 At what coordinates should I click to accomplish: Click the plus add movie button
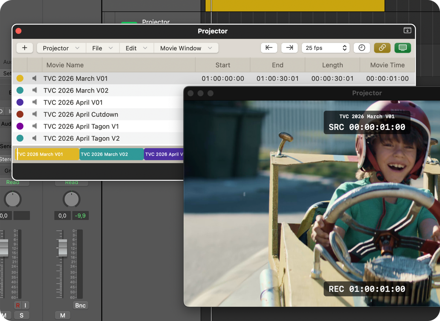tap(25, 48)
